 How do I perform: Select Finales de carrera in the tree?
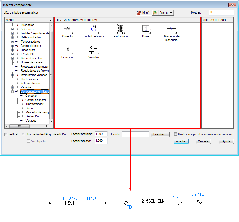32,62
